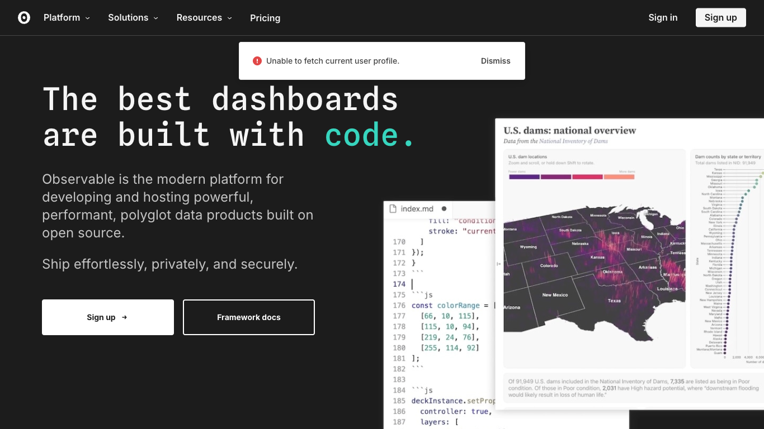Click the '[255, 114, 92]' code line
The height and width of the screenshot is (429, 764).
tap(450, 348)
